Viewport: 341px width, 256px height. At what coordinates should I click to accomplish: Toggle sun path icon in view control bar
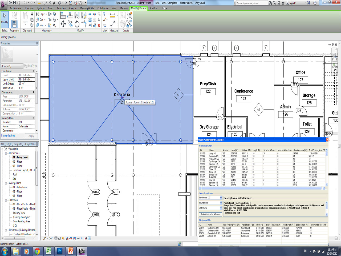[63, 238]
